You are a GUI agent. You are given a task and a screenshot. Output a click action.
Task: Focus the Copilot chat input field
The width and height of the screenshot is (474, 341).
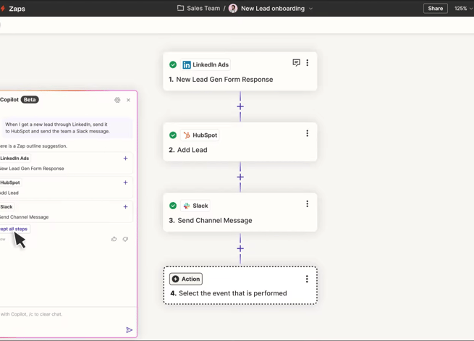coord(64,314)
